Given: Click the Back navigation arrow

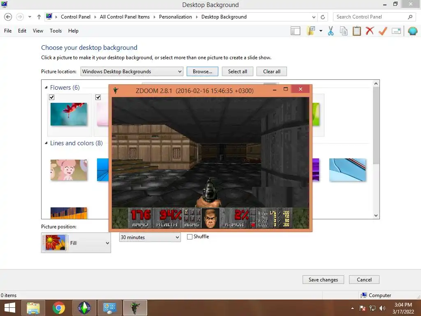Looking at the screenshot, I should click(x=8, y=17).
